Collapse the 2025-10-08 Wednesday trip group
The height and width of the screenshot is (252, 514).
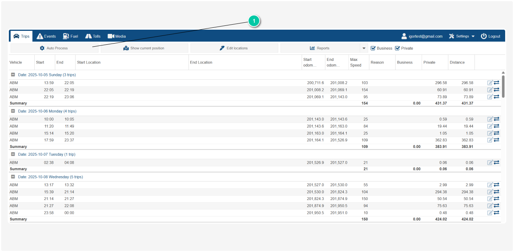13,177
